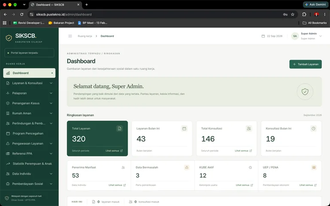This screenshot has width=330, height=206.
Task: Click the calendar icon on Layanan Bulan Ini card
Action: click(x=184, y=129)
